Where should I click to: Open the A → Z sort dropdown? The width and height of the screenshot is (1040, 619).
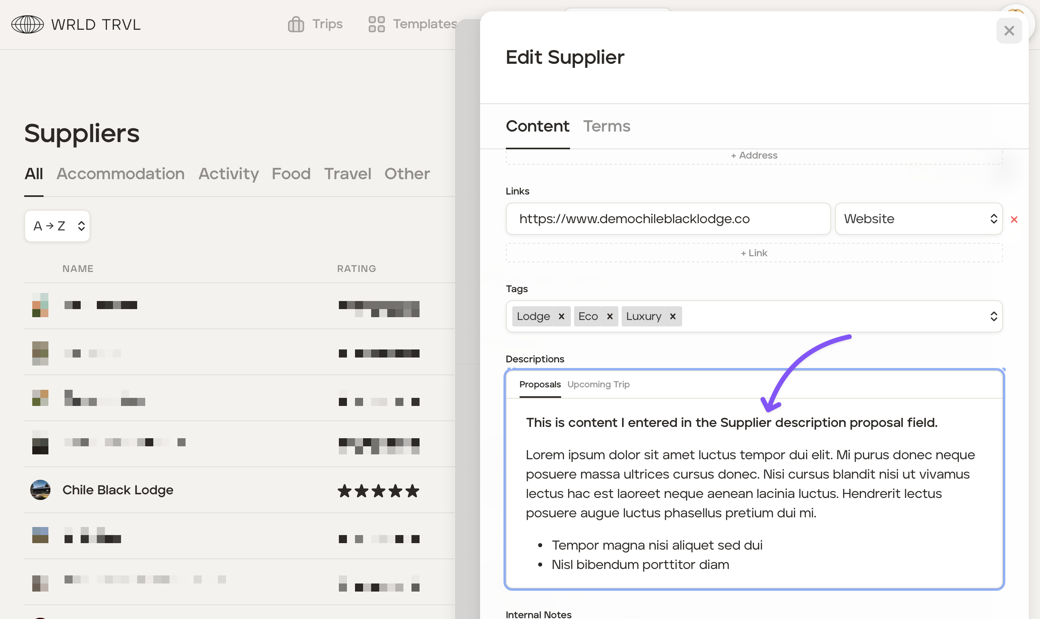pos(57,226)
